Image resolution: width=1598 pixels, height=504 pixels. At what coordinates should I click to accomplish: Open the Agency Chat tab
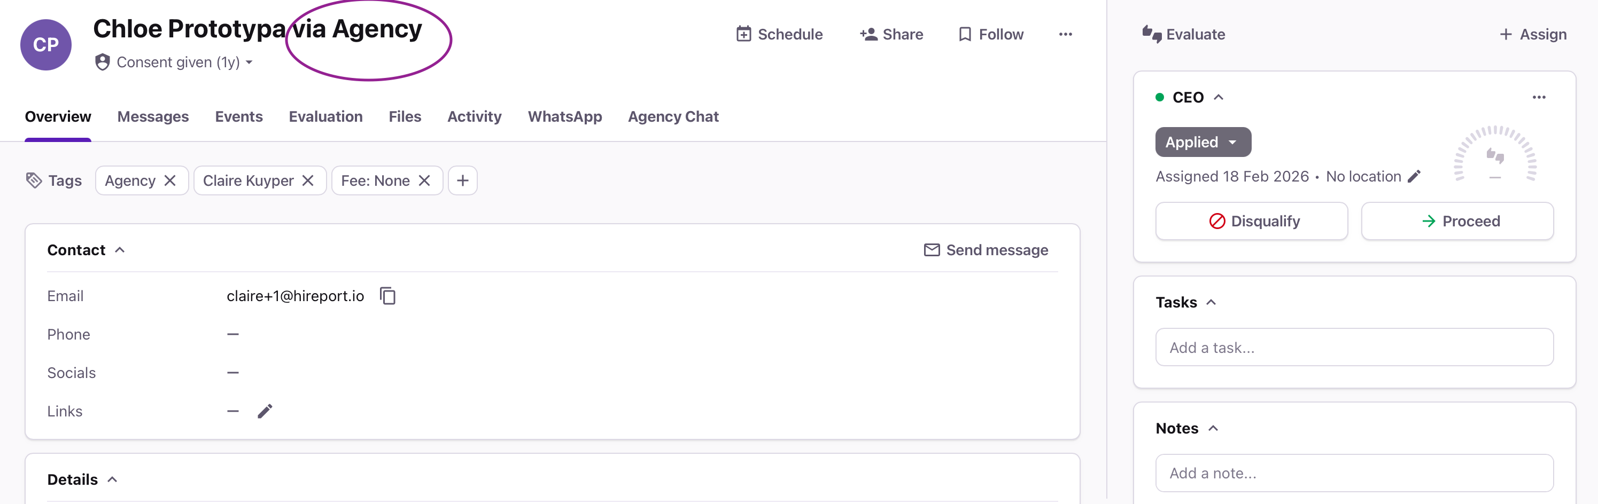pos(673,116)
